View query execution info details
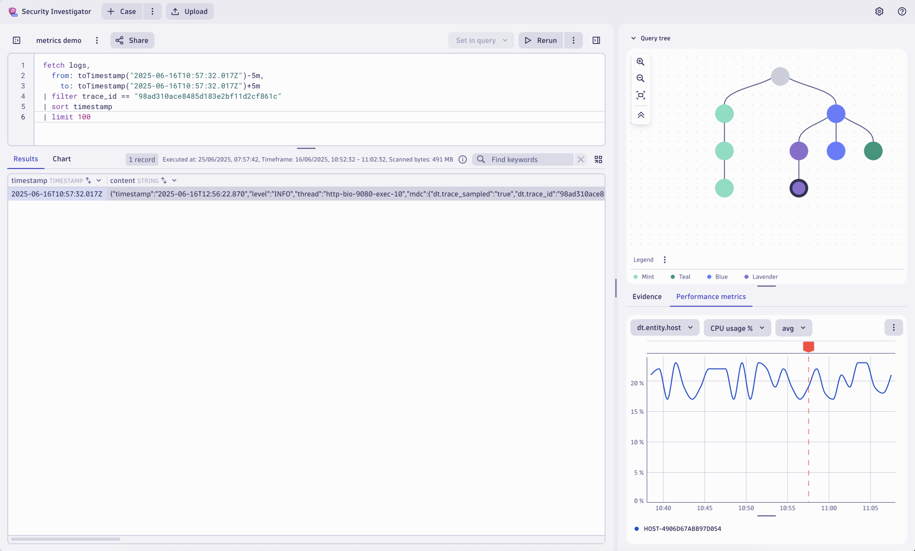The width and height of the screenshot is (915, 551). tap(463, 159)
